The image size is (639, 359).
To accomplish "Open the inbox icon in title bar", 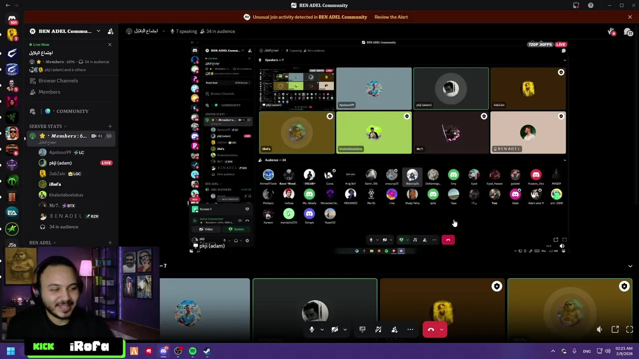I will [576, 5].
